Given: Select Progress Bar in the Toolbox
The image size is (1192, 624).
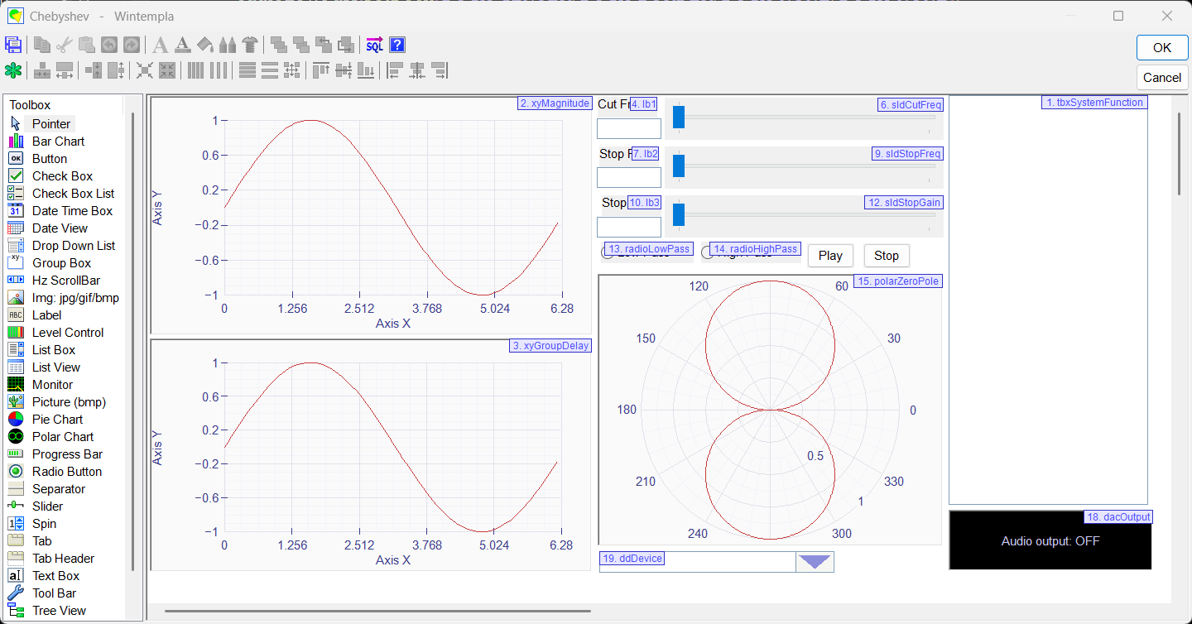Looking at the screenshot, I should pos(67,454).
